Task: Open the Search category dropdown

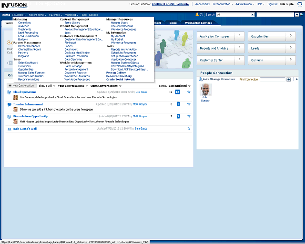Action: (x=253, y=15)
